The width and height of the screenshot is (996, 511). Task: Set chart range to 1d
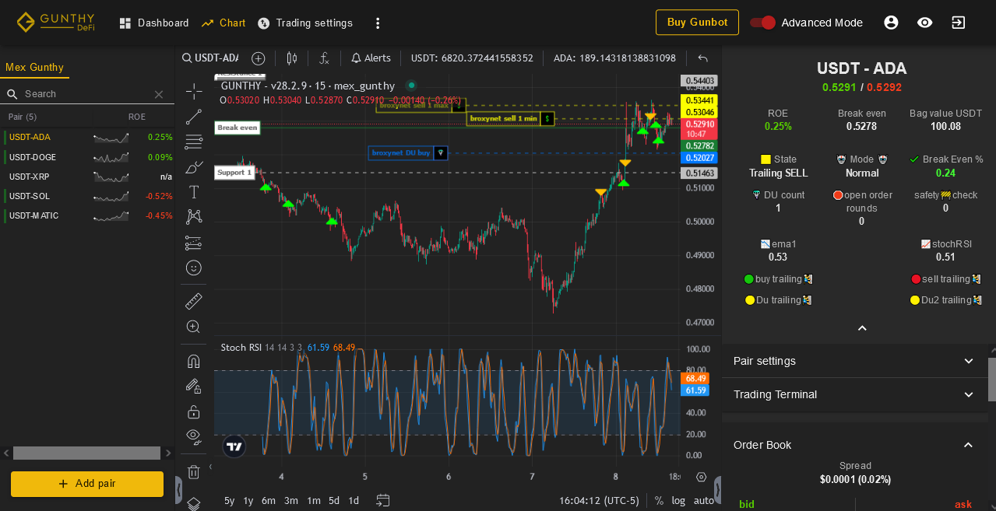[354, 501]
